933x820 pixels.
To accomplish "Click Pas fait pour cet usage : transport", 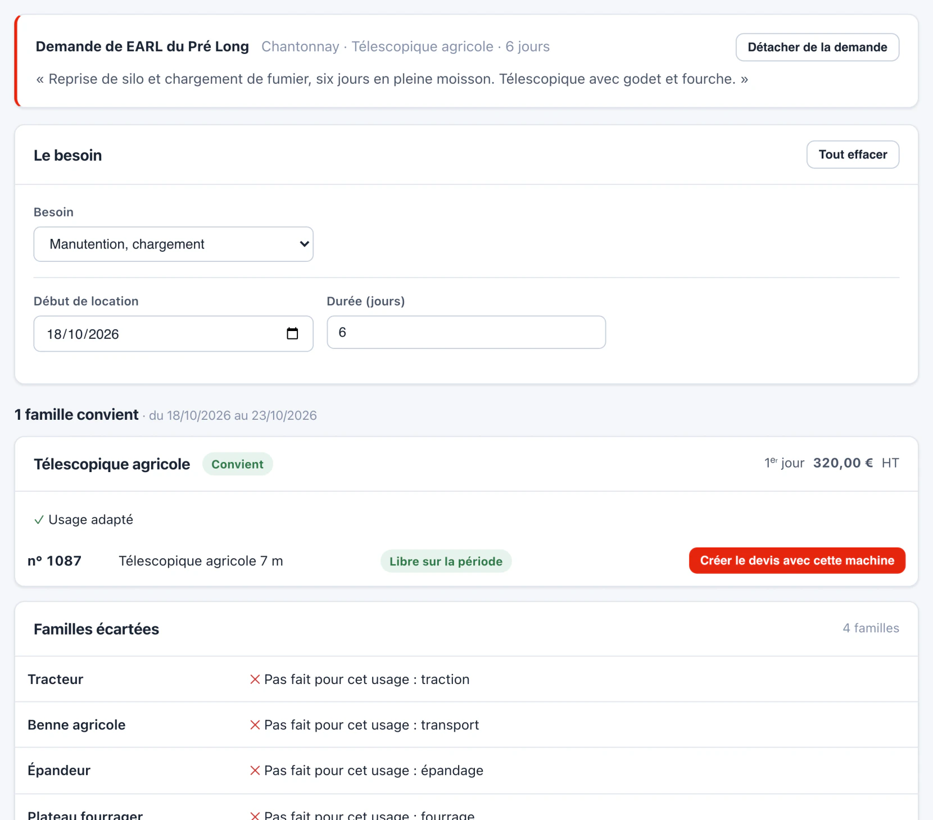I will click(x=372, y=725).
